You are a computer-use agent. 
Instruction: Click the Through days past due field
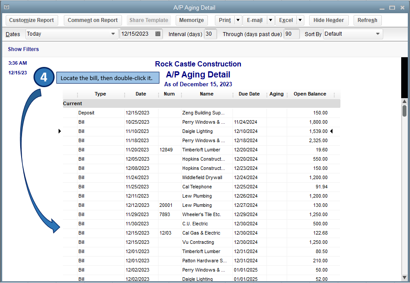coord(291,34)
